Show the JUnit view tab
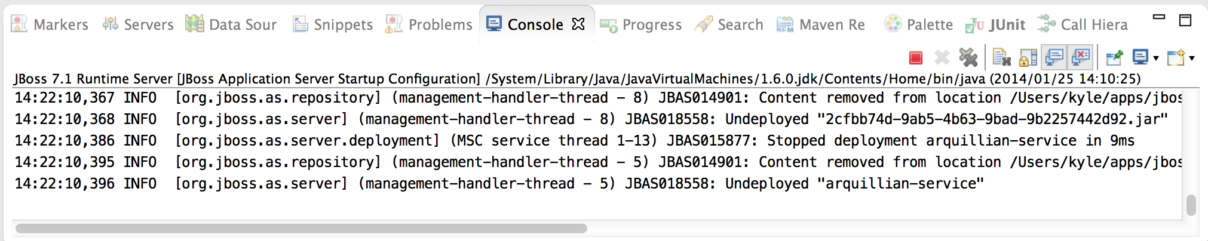This screenshot has height=241, width=1208. pos(995,24)
